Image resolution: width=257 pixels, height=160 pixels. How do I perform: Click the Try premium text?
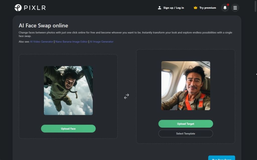(208, 8)
